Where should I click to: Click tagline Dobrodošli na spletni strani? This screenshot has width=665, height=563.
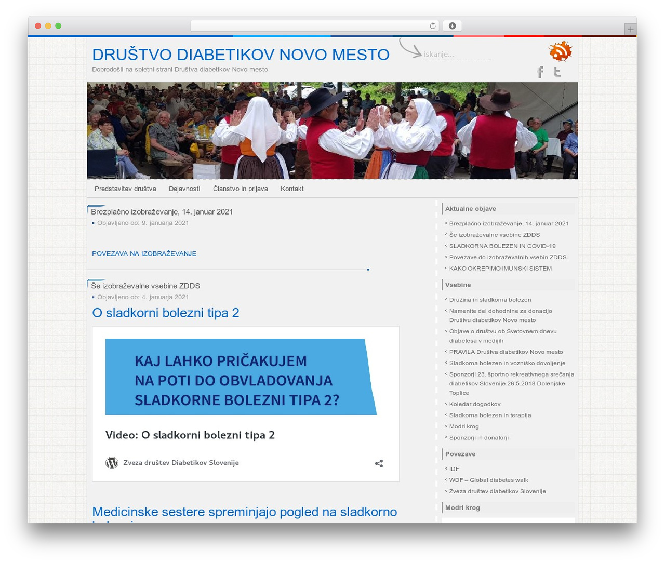[180, 69]
